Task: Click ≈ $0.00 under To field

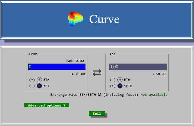Action: pos(159,74)
